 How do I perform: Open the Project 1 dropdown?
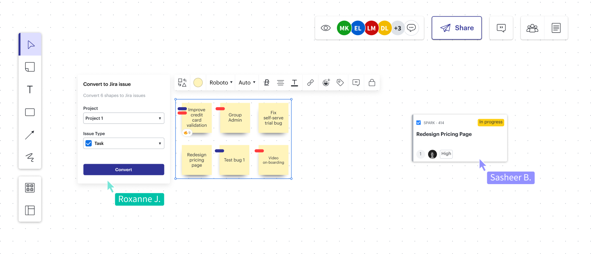124,118
